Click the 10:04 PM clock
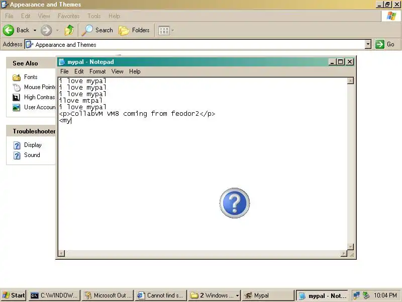The image size is (402, 302). click(x=385, y=295)
